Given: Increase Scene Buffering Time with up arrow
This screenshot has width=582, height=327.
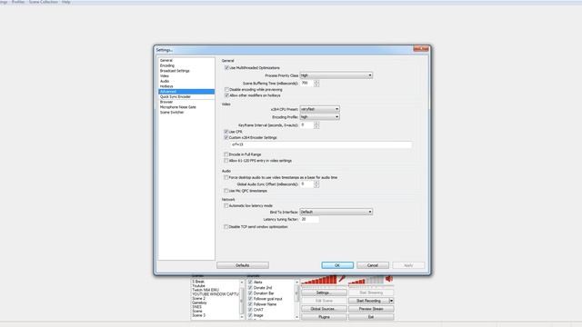Looking at the screenshot, I should point(316,82).
